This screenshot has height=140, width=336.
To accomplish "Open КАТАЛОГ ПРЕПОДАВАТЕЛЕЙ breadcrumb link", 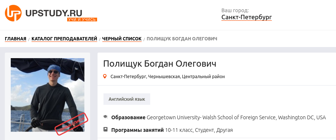I will tap(64, 39).
